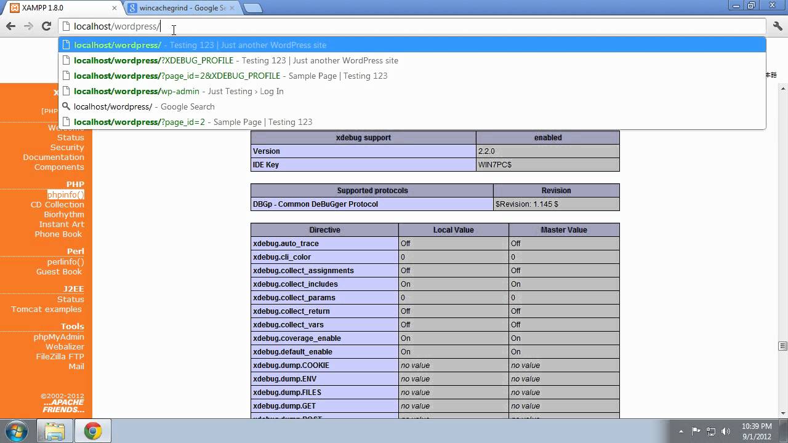Screen dimensions: 788x443
Task: Open Instant Art demo link
Action: coord(62,225)
